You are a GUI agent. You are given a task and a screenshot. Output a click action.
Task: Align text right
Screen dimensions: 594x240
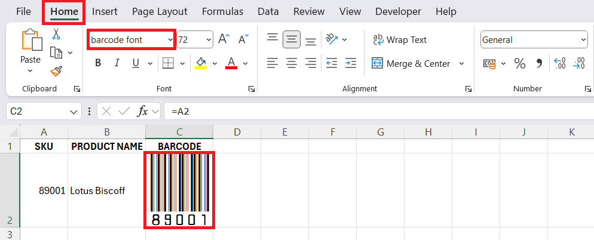click(311, 63)
